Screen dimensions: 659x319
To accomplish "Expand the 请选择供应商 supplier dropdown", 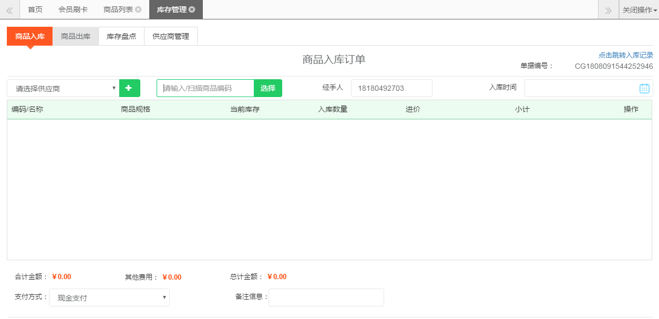I will 63,89.
